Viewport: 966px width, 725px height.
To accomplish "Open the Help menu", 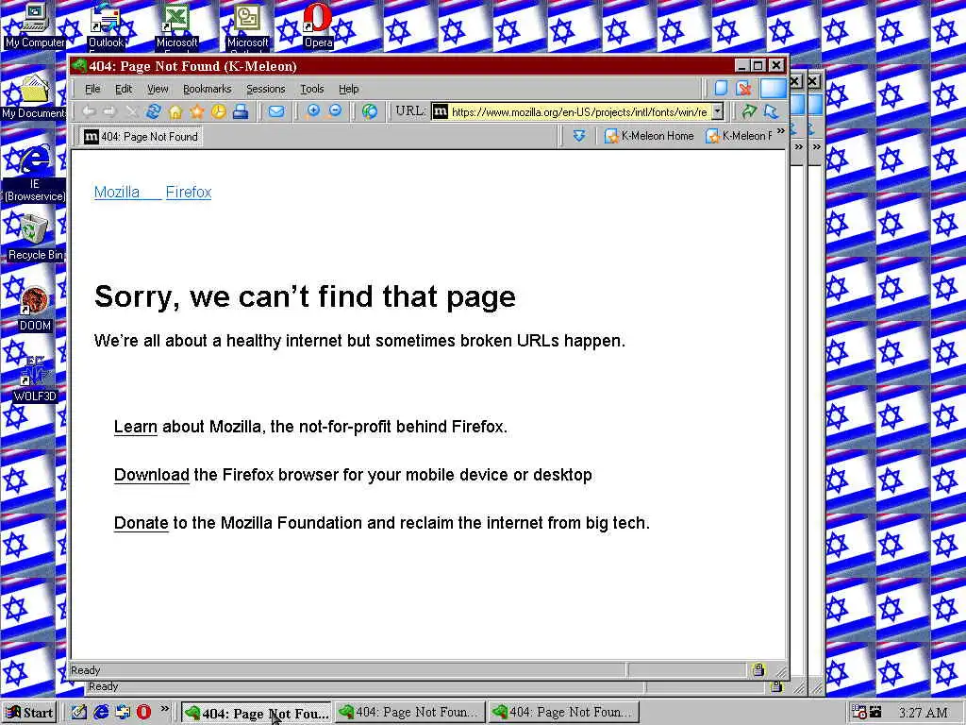I will click(349, 89).
